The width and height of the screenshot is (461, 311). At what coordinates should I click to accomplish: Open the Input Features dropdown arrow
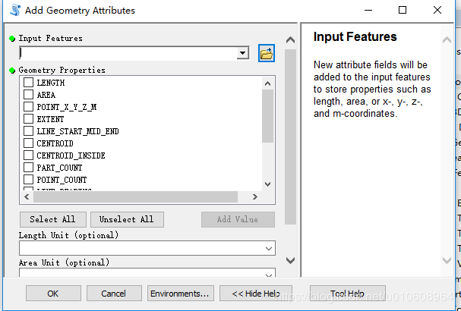[242, 53]
